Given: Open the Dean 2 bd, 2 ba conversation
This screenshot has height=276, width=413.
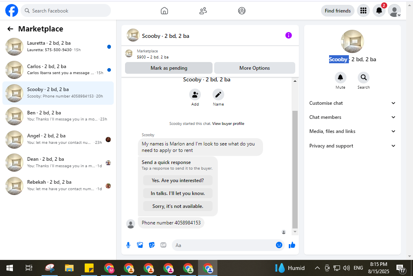Looking at the screenshot, I should [58, 162].
